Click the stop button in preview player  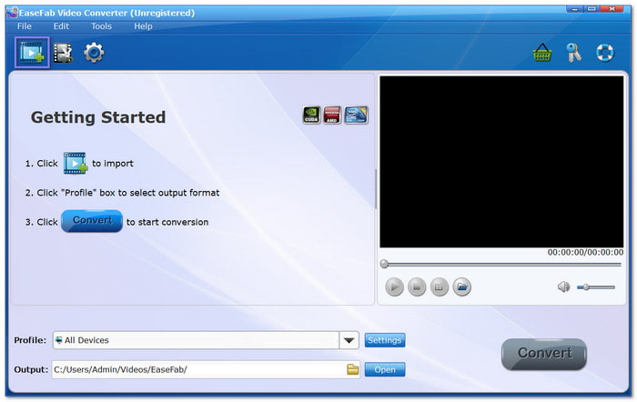417,287
